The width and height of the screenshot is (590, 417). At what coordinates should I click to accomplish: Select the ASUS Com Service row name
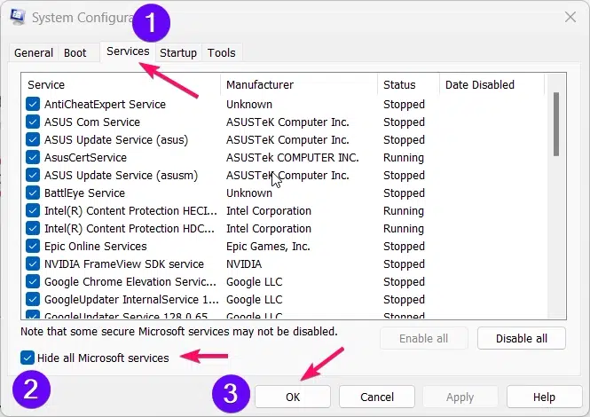[92, 122]
